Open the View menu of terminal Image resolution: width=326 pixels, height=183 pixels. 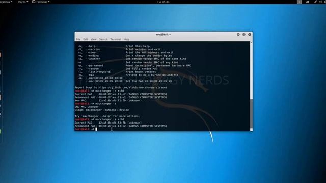tap(93, 39)
